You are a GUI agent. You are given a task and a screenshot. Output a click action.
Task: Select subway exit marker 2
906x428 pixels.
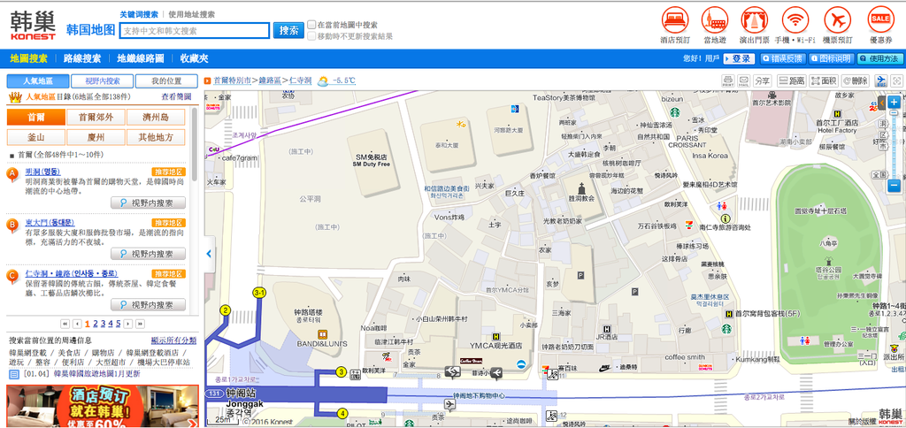coord(225,310)
